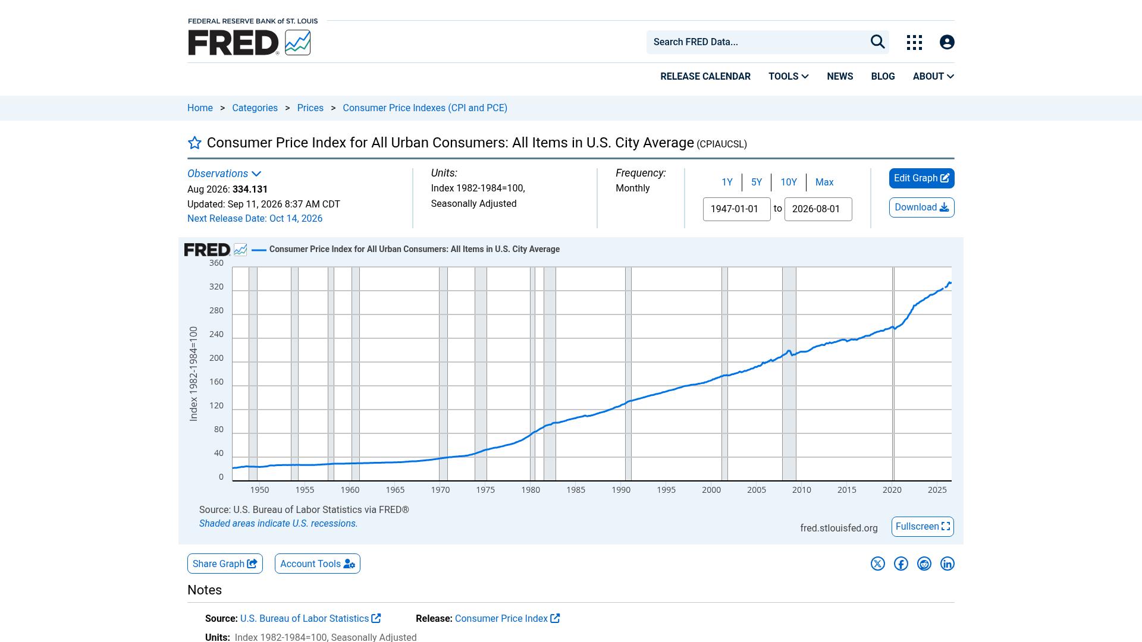
Task: Select the 1Y date range
Action: 727,182
